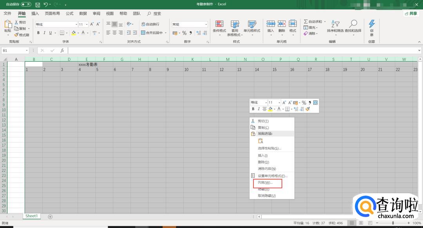The width and height of the screenshot is (423, 228).
Task: Click the Save icon in the title bar
Action: [38, 5]
